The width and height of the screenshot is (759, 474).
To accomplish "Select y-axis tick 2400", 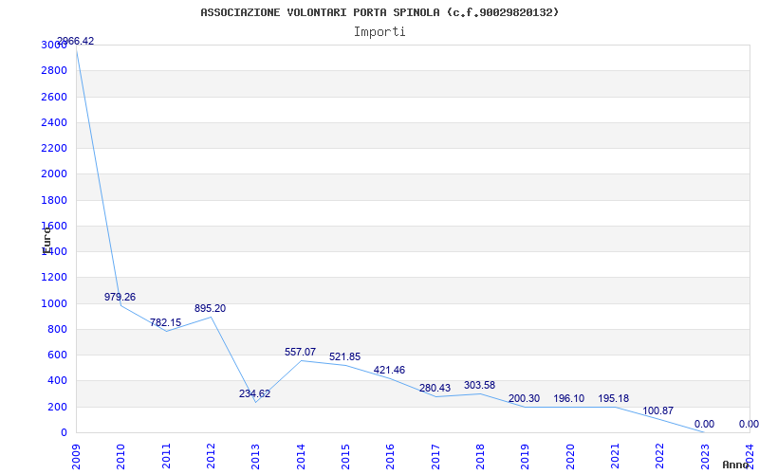I will click(x=54, y=122).
